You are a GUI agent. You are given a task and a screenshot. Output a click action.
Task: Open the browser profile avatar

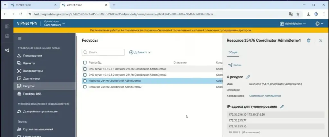pos(316,14)
